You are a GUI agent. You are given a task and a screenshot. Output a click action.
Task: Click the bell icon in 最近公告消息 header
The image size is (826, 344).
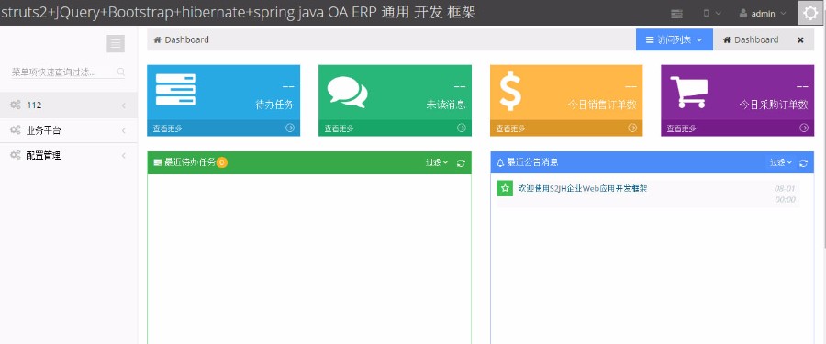pyautogui.click(x=500, y=162)
